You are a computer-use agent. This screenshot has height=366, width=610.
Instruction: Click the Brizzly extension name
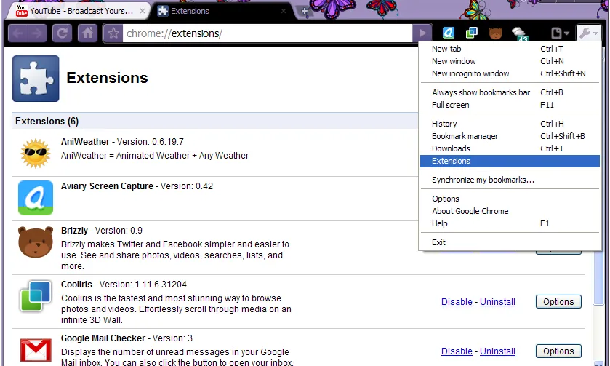click(x=74, y=231)
